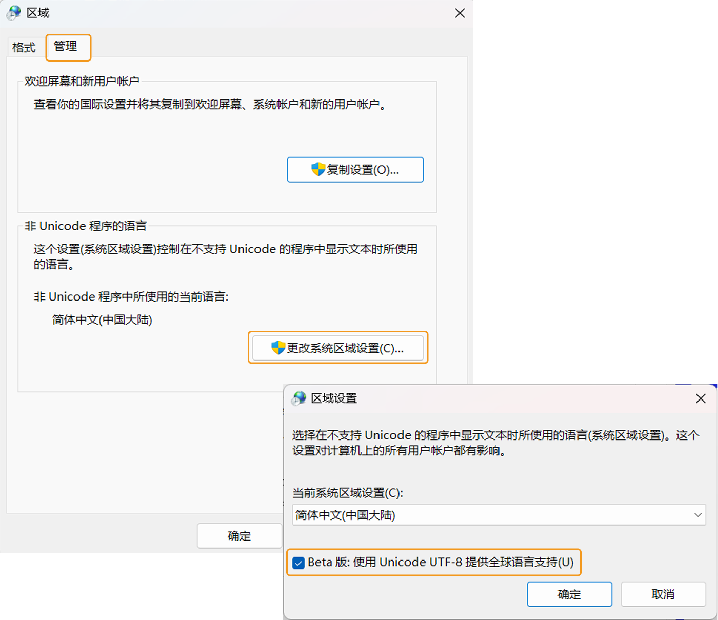Screen dimensions: 718x620
Task: Click the globe icon in 区域设置 dialog title
Action: 298,398
